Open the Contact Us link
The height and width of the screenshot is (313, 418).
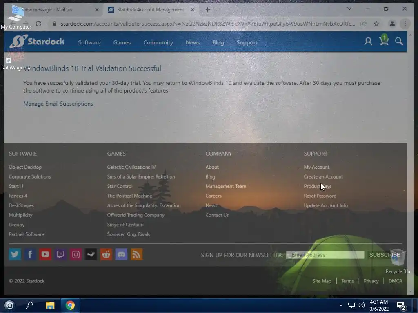tap(217, 215)
